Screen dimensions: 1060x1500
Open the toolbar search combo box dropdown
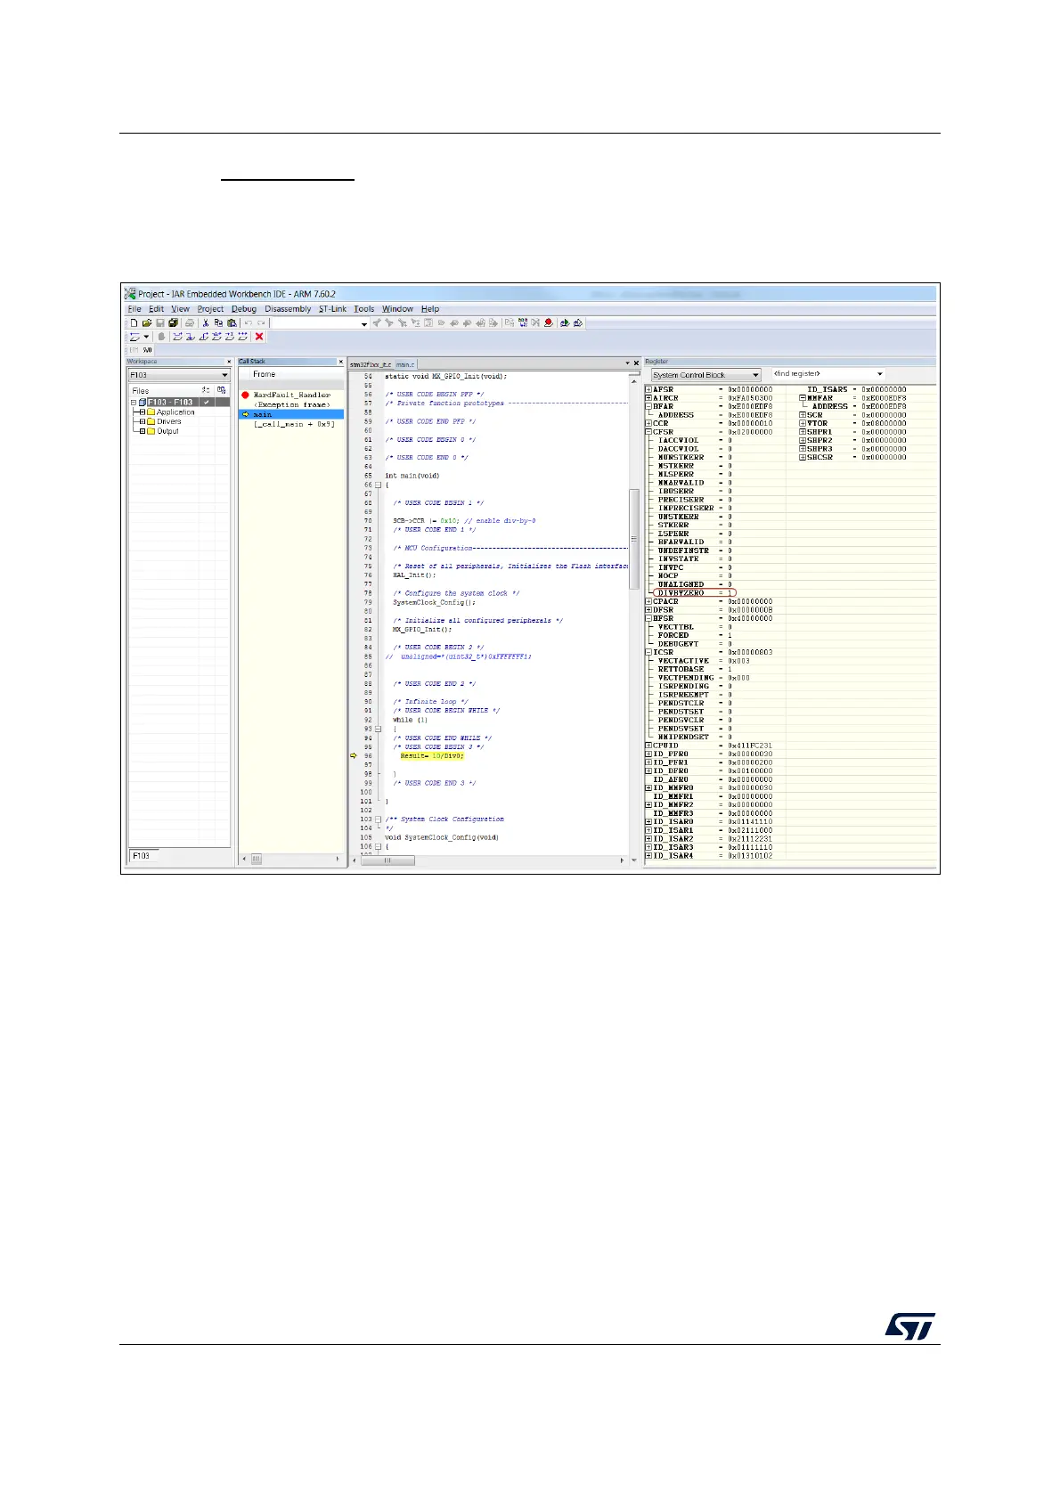363,323
